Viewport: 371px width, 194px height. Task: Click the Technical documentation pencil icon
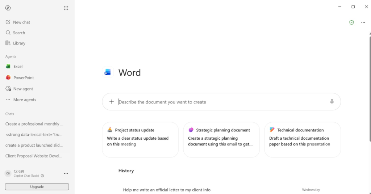tap(272, 130)
